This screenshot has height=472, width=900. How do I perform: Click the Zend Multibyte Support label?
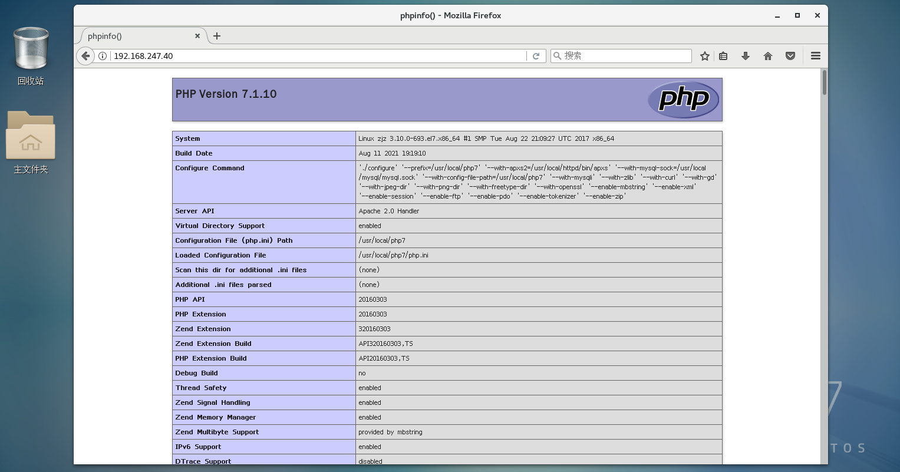tap(217, 432)
